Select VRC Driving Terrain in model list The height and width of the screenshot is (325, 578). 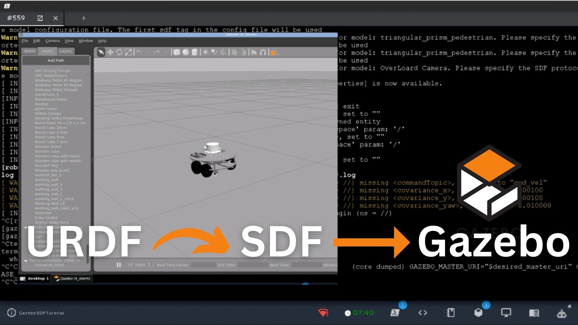[53, 71]
